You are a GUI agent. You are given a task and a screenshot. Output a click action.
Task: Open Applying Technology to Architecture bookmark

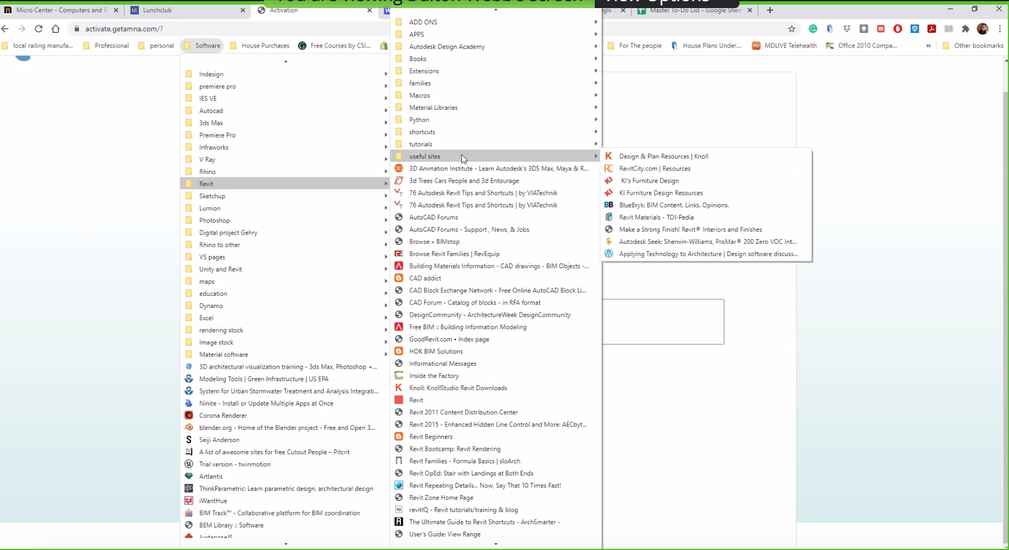707,254
